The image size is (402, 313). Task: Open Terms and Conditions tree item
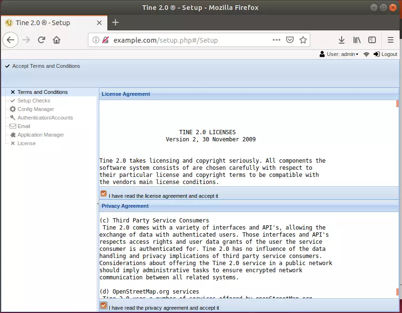(43, 92)
